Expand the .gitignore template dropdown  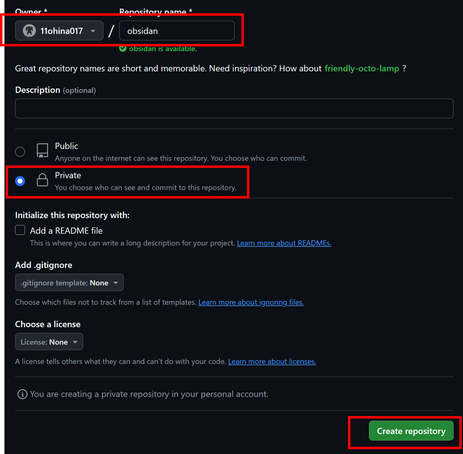pos(69,283)
